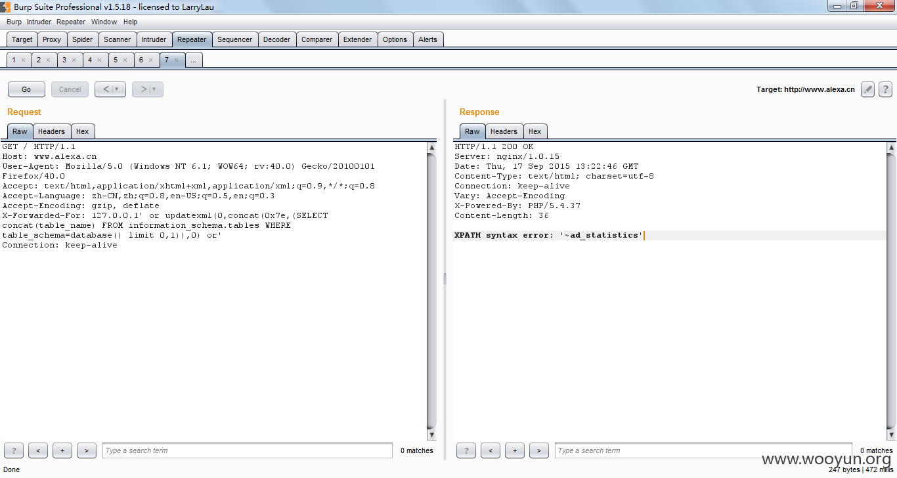This screenshot has width=897, height=478.
Task: Open request search help button
Action: [13, 450]
